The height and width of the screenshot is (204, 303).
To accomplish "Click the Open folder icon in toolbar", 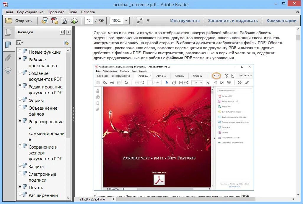I will click(x=9, y=20).
